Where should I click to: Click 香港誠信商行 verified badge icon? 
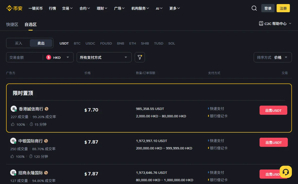click(47, 109)
